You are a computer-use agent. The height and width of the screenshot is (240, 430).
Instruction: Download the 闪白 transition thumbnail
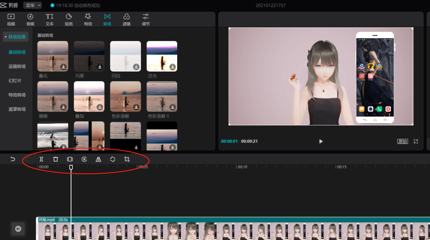click(x=136, y=66)
